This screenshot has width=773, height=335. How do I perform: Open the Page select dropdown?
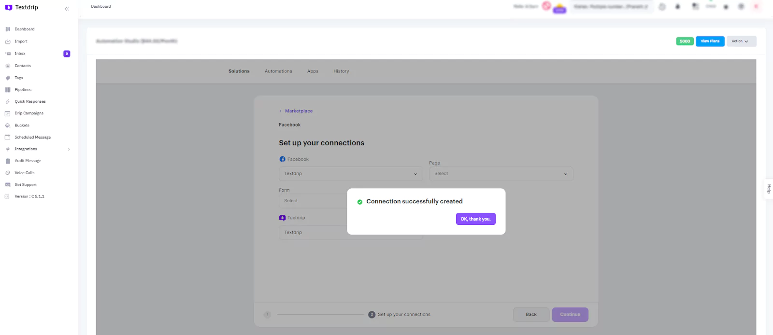(501, 174)
